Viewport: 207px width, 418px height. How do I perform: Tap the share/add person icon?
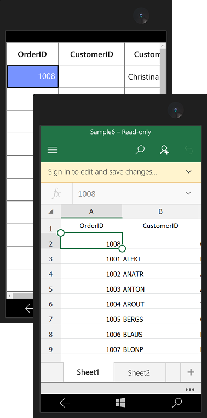click(164, 150)
